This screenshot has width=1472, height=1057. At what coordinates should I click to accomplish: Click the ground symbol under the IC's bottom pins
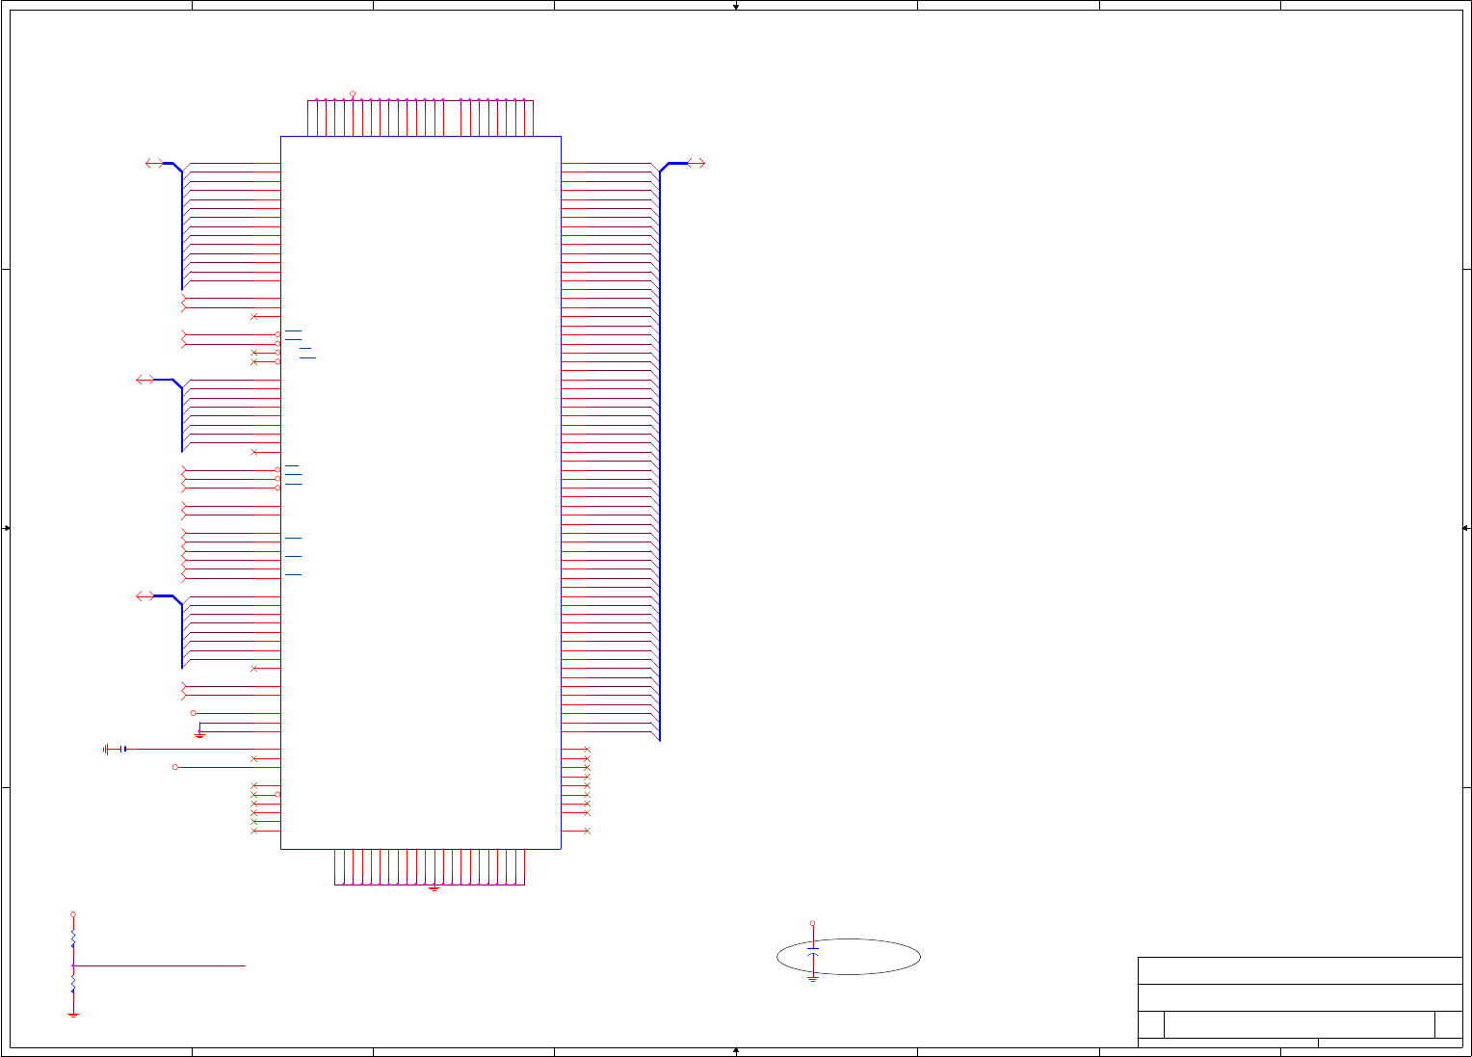coord(434,888)
